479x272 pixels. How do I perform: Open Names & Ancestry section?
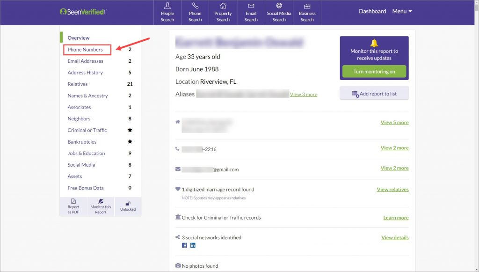click(87, 96)
